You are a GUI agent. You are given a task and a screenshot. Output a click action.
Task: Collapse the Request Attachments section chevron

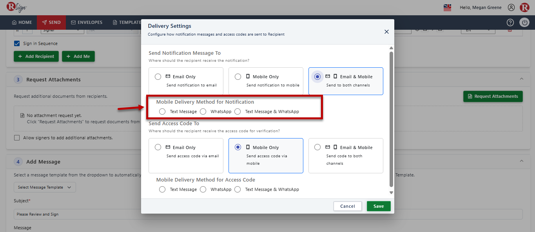pyautogui.click(x=521, y=79)
